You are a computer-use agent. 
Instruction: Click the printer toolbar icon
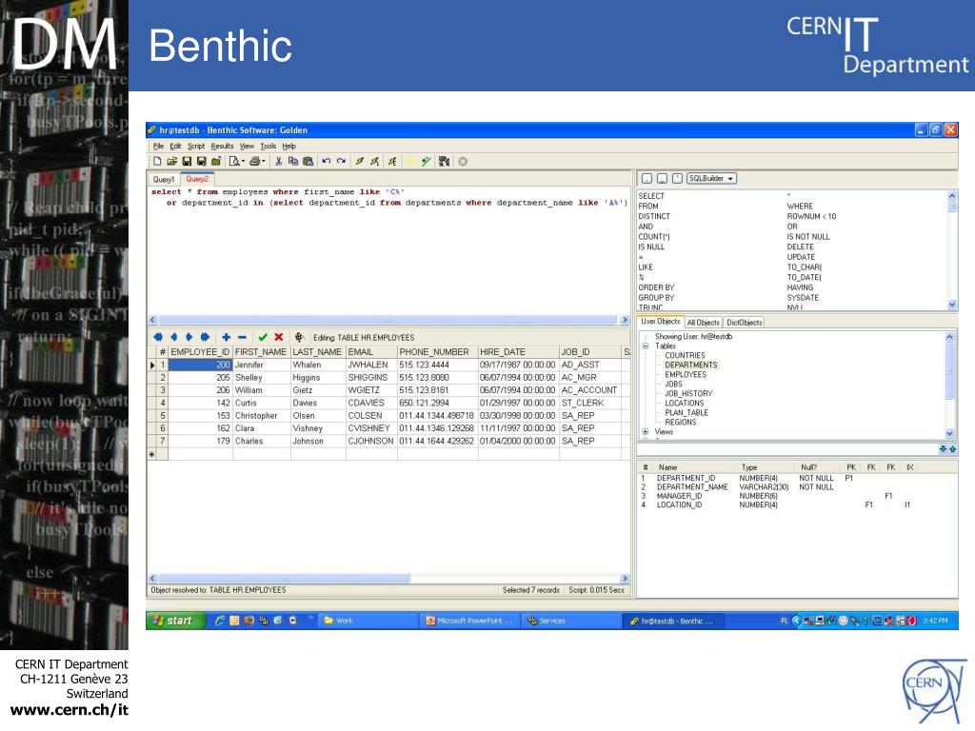point(254,162)
